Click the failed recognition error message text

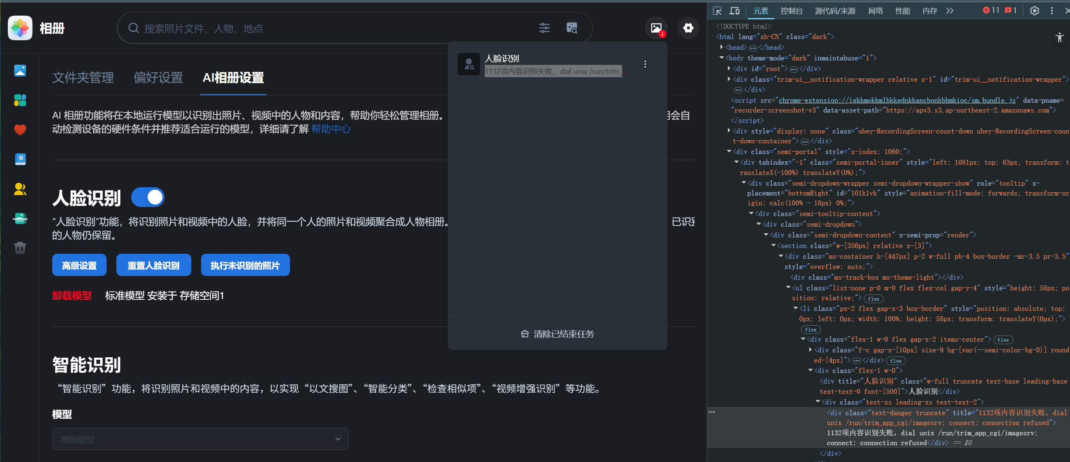point(556,71)
